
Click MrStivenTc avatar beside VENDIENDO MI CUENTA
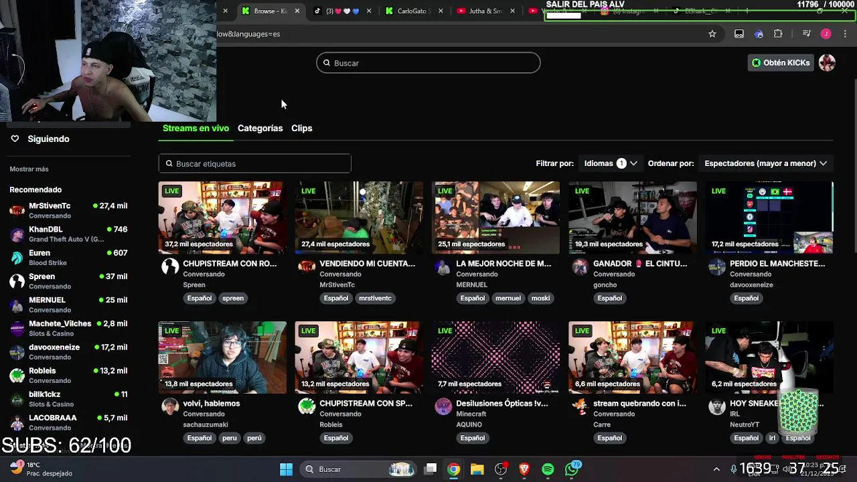pos(307,266)
